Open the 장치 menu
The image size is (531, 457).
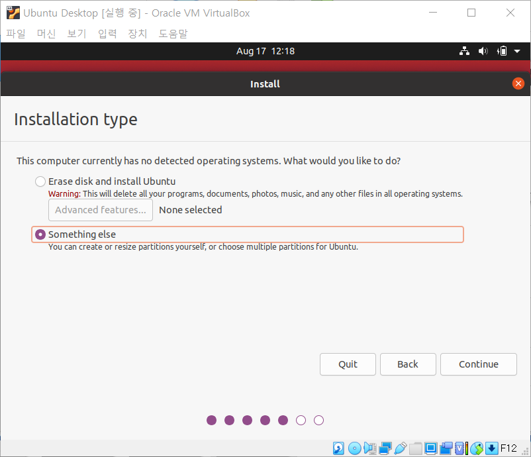click(138, 34)
